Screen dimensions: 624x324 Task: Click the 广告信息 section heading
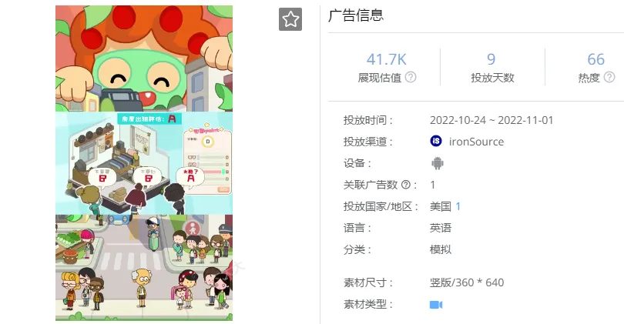click(x=356, y=15)
